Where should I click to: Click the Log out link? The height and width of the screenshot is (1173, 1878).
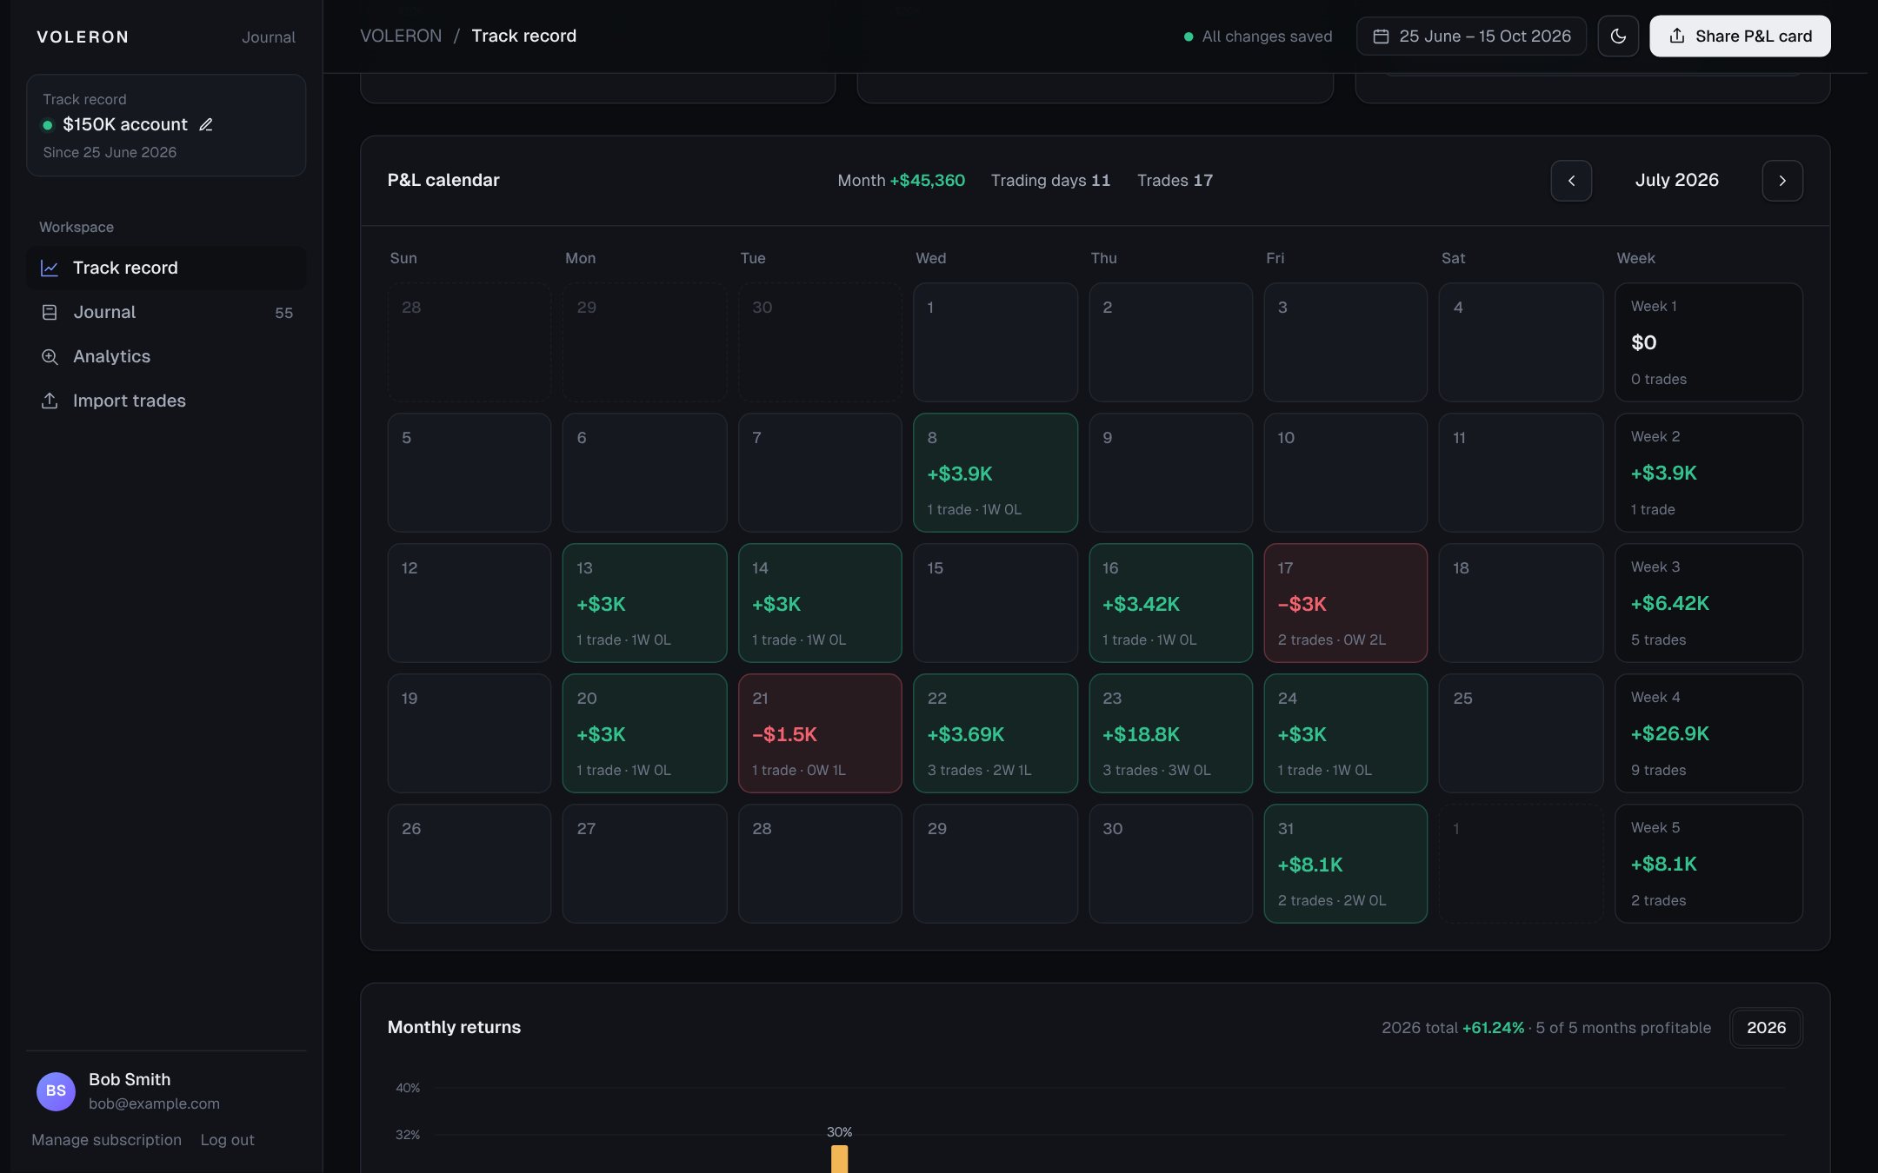[227, 1139]
